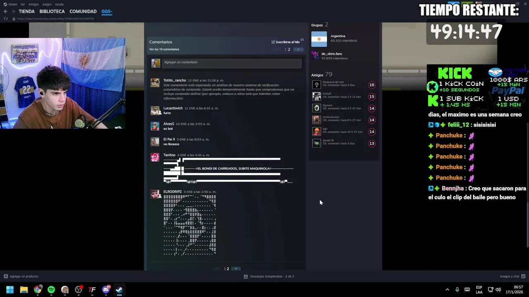Image resolution: width=529 pixels, height=297 pixels.
Task: Open friend Muqueca de rato
Action: pos(333,82)
